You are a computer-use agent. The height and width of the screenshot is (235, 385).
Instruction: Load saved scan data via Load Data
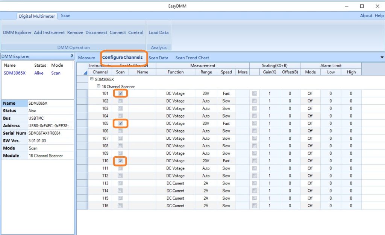click(159, 33)
